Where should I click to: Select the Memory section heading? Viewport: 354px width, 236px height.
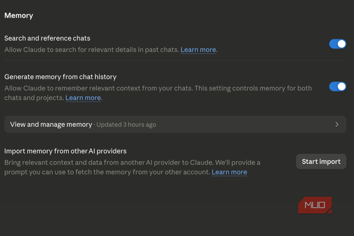click(x=19, y=16)
